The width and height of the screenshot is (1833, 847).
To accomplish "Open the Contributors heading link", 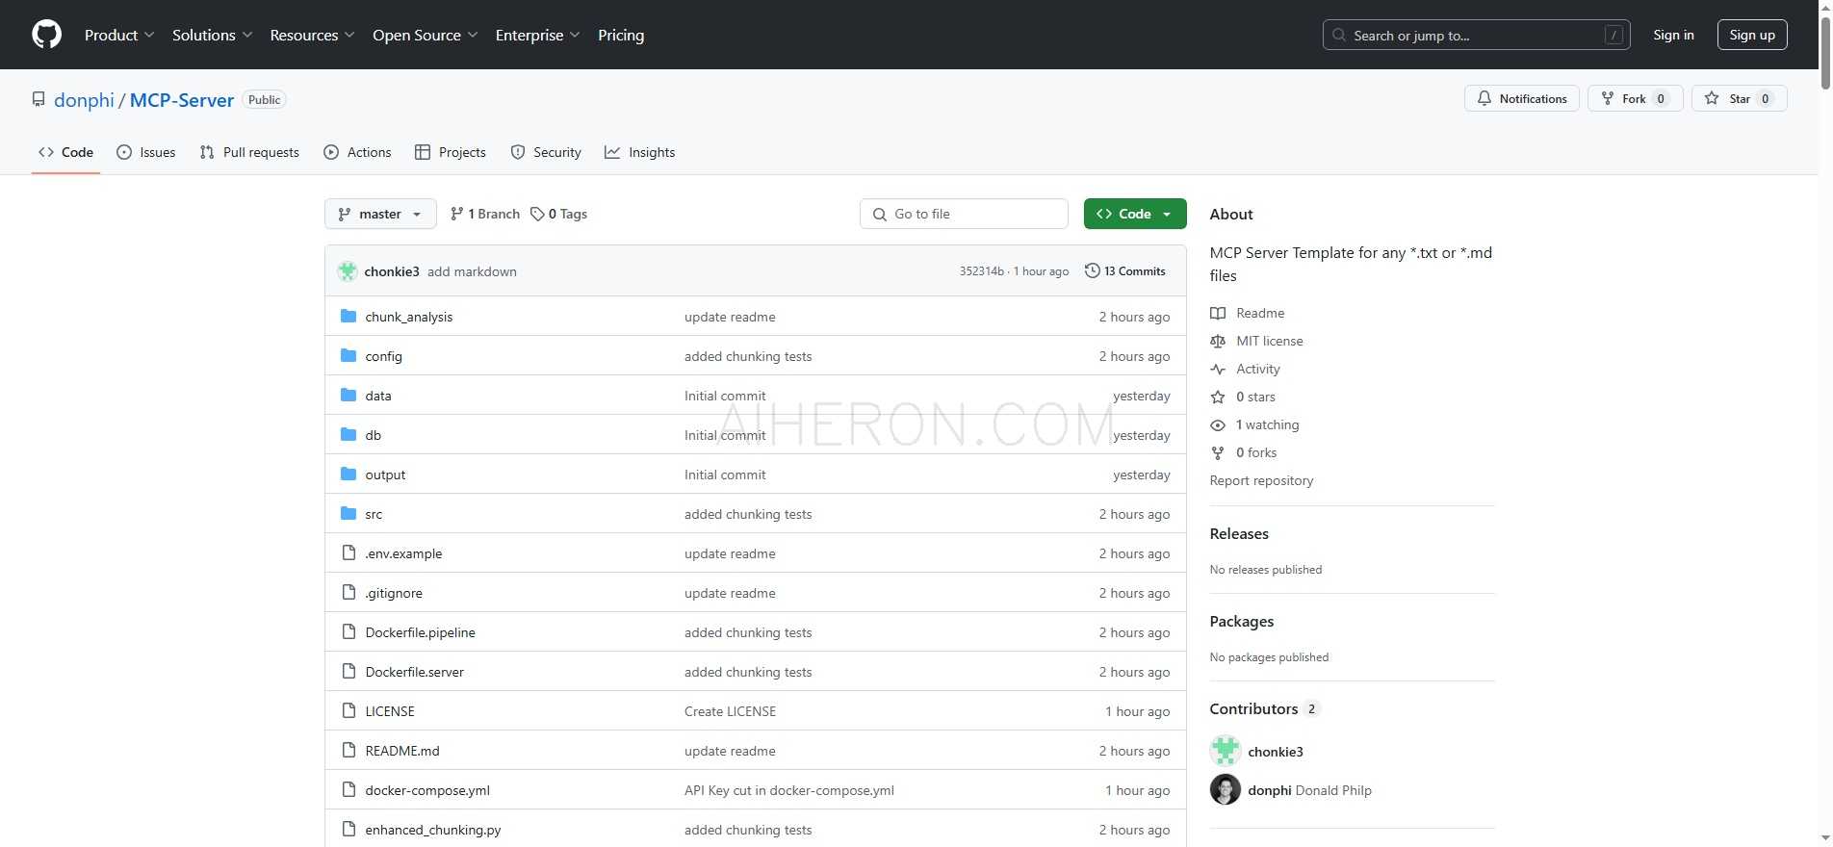I will [1265, 708].
